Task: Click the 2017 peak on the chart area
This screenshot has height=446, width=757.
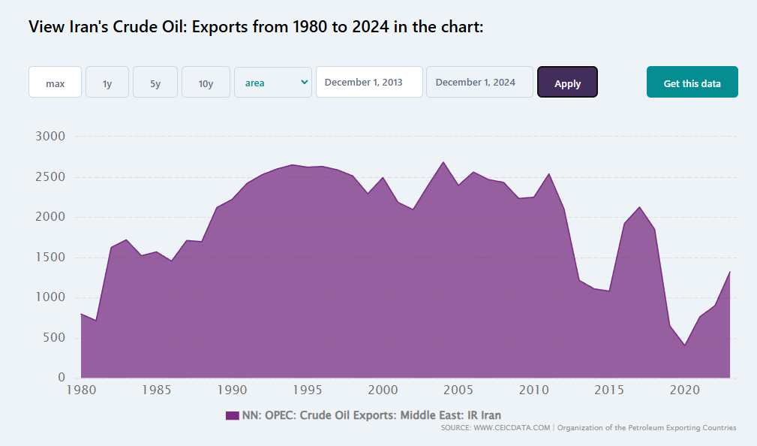Action: (639, 207)
